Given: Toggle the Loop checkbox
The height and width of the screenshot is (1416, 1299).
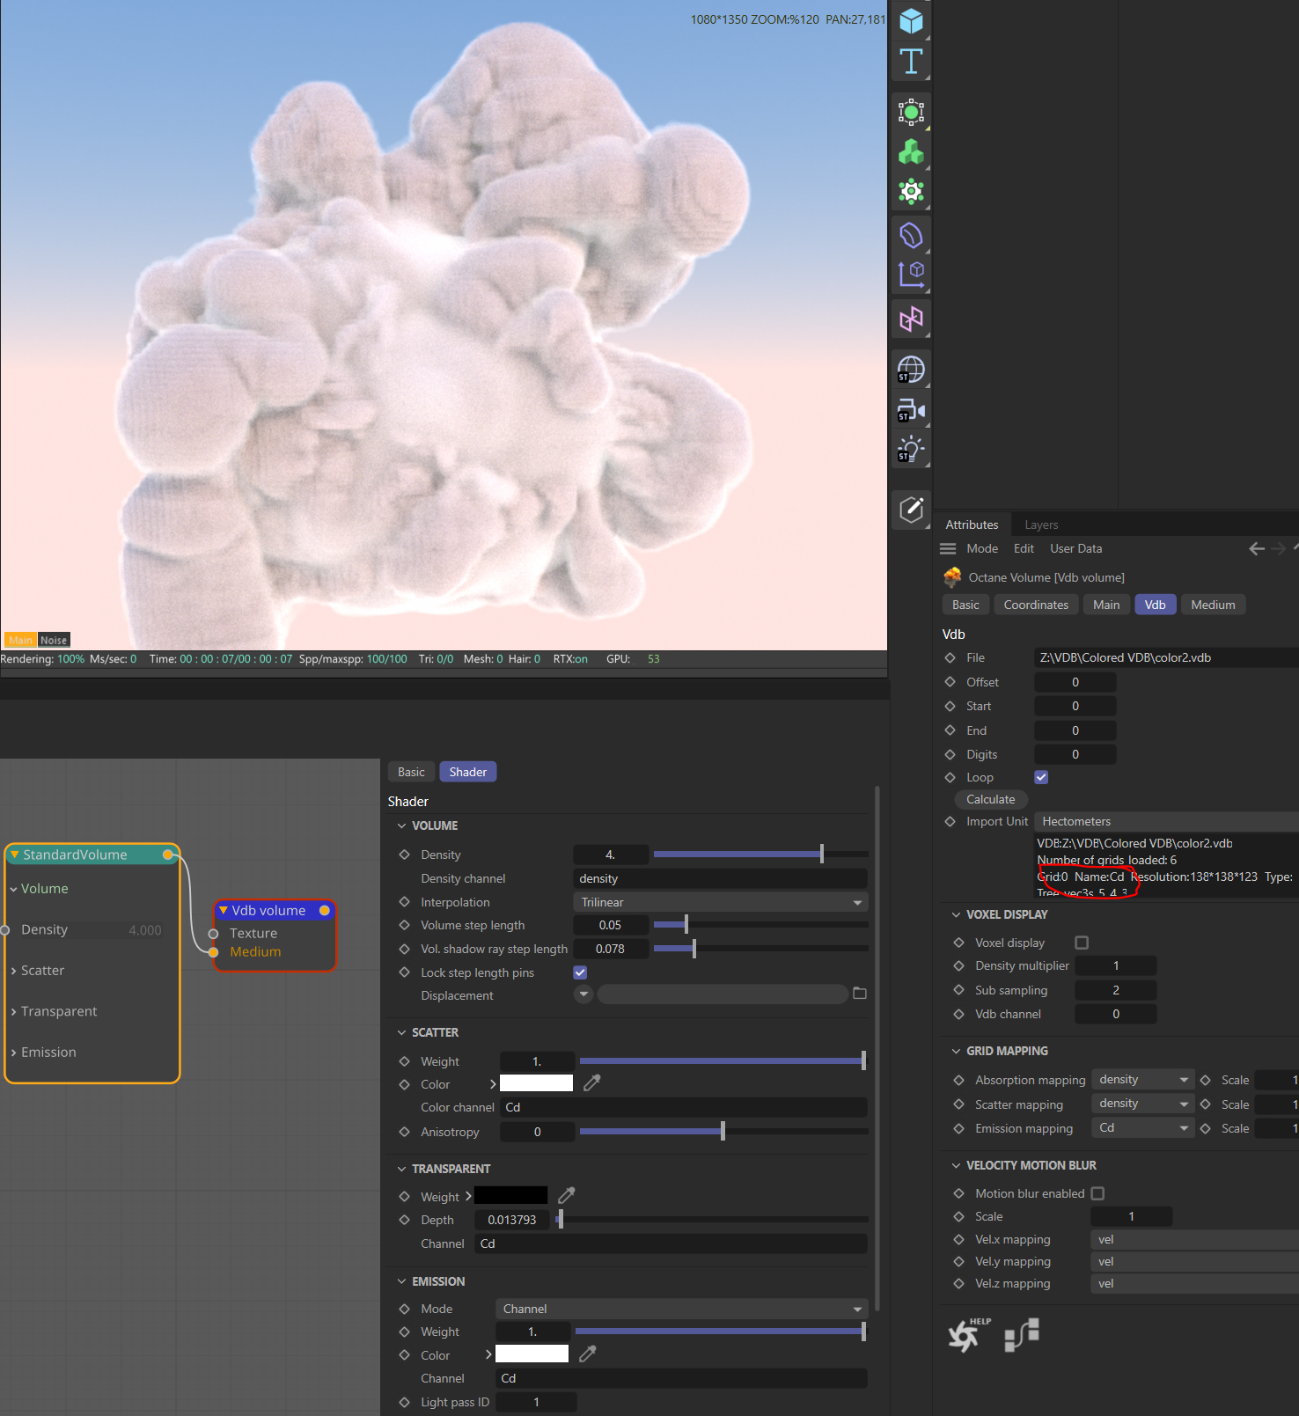Looking at the screenshot, I should [1041, 777].
